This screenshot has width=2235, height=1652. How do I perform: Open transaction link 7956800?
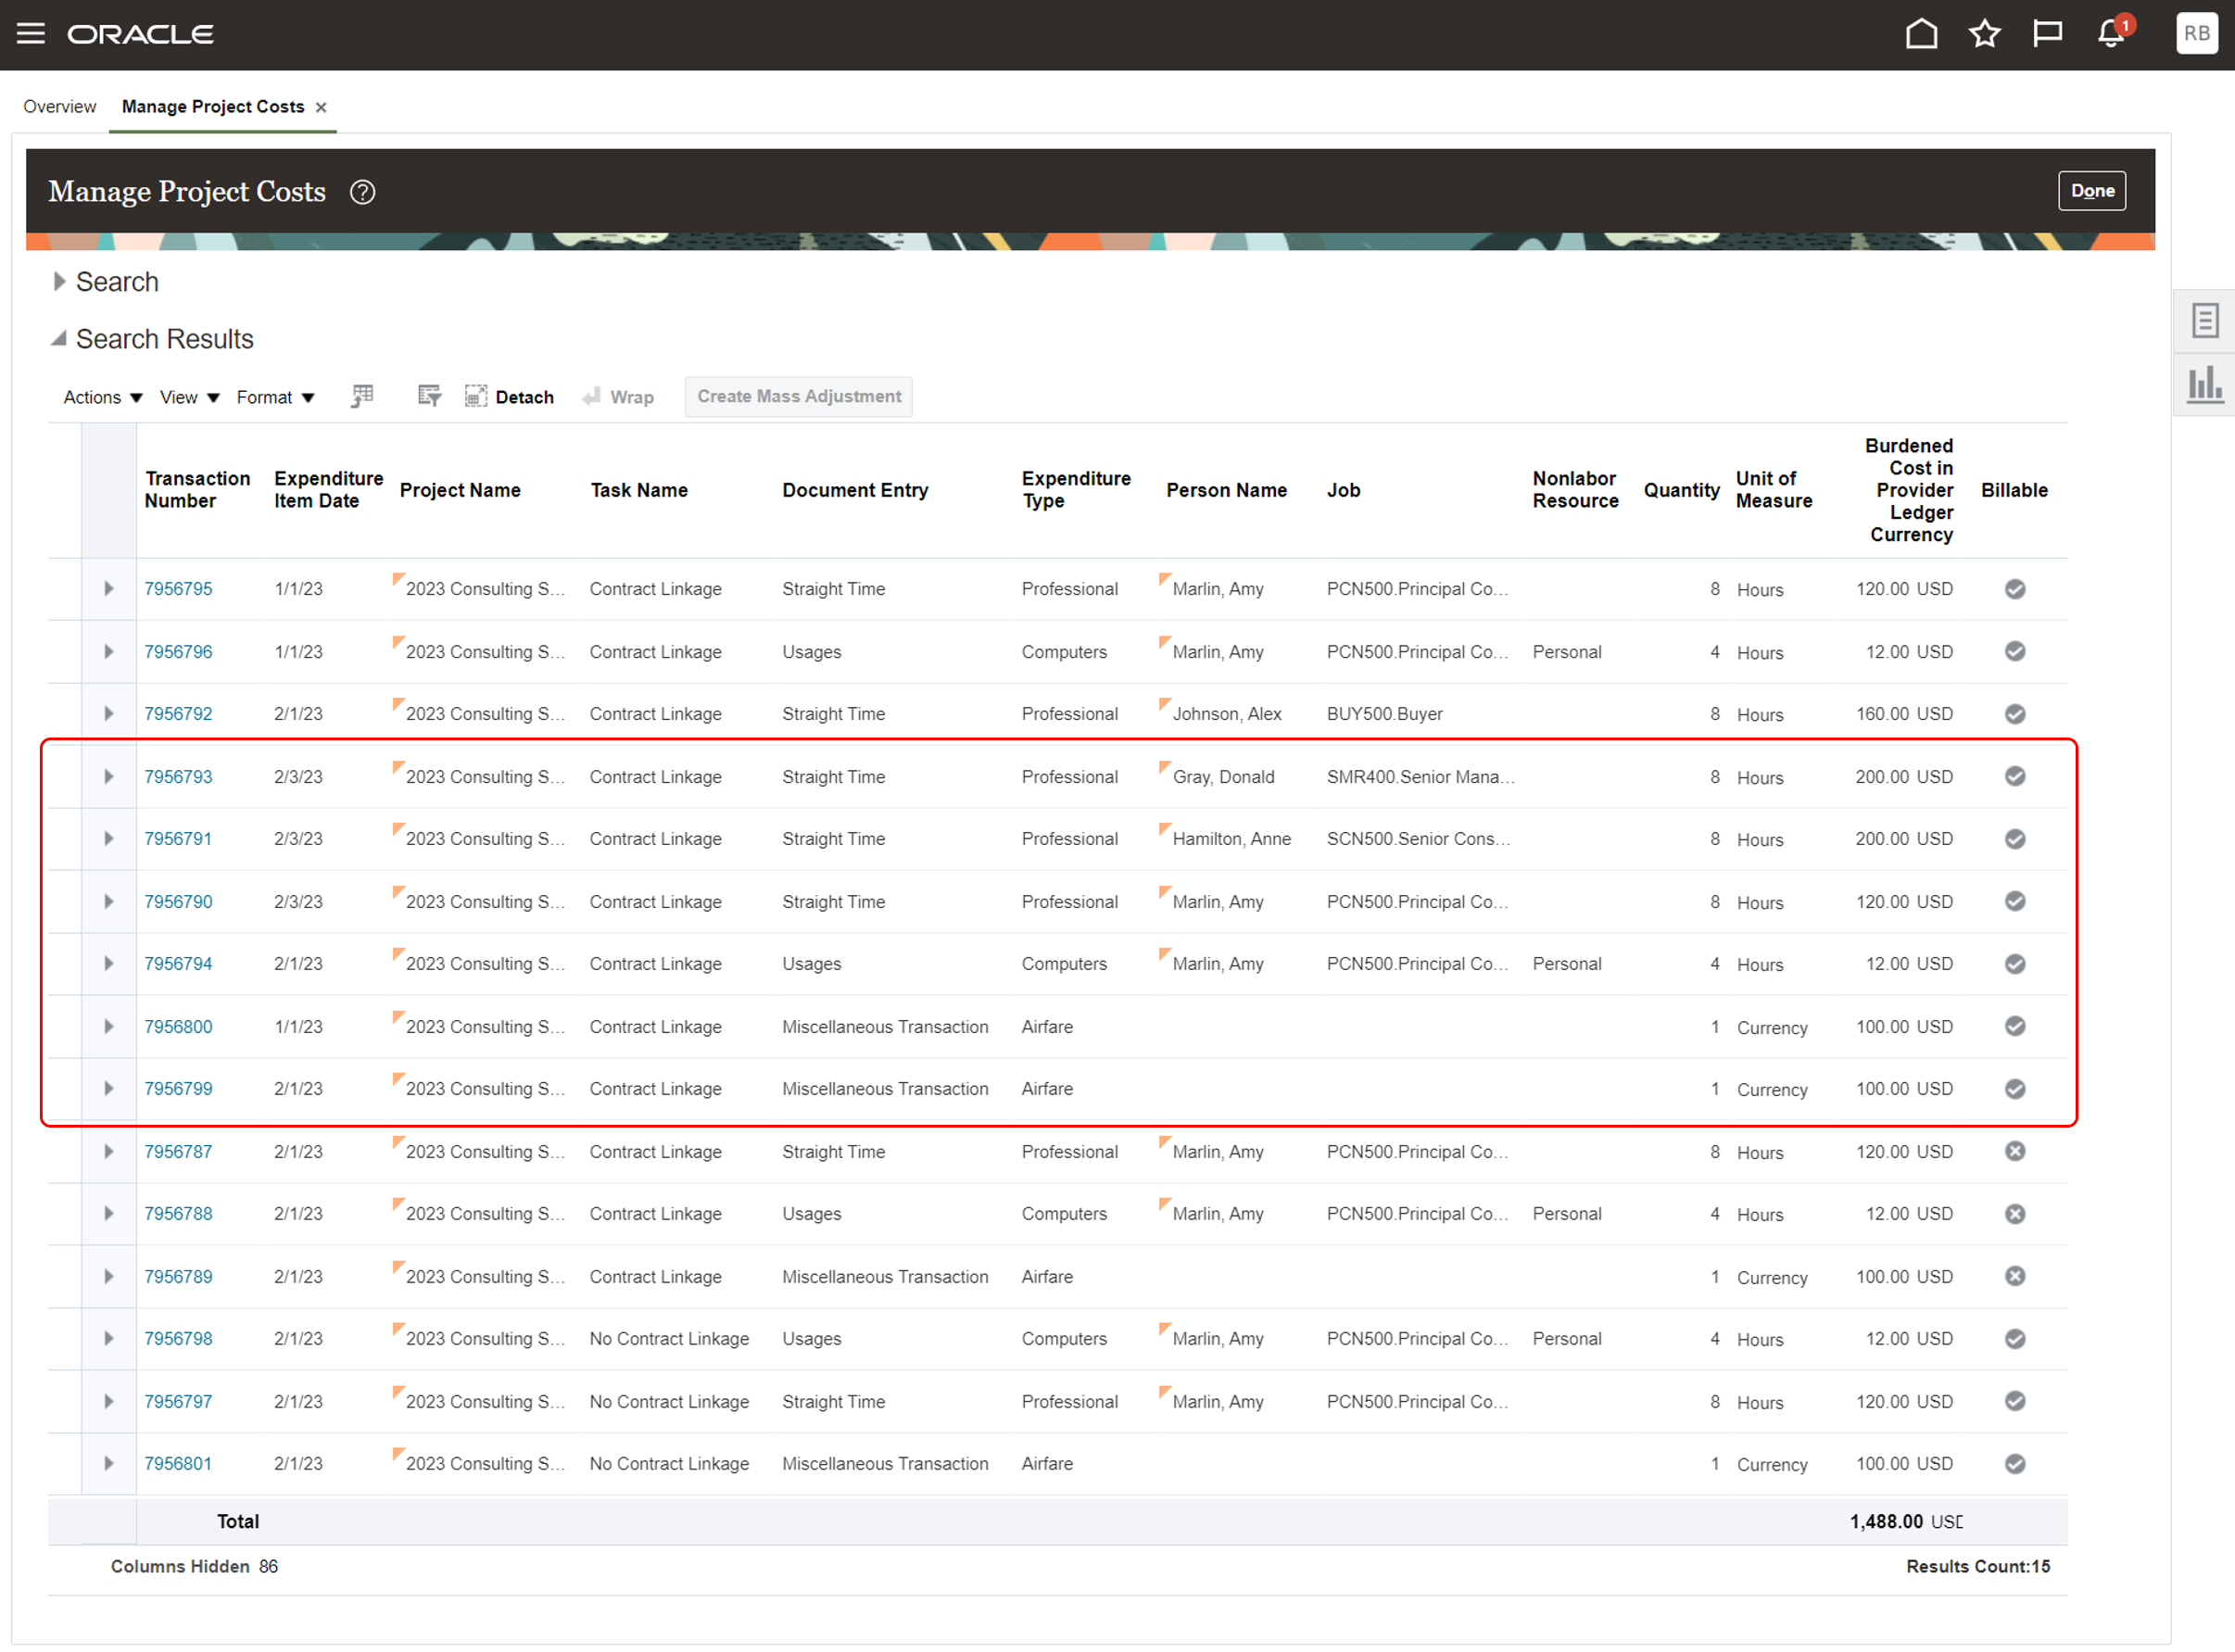point(178,1027)
